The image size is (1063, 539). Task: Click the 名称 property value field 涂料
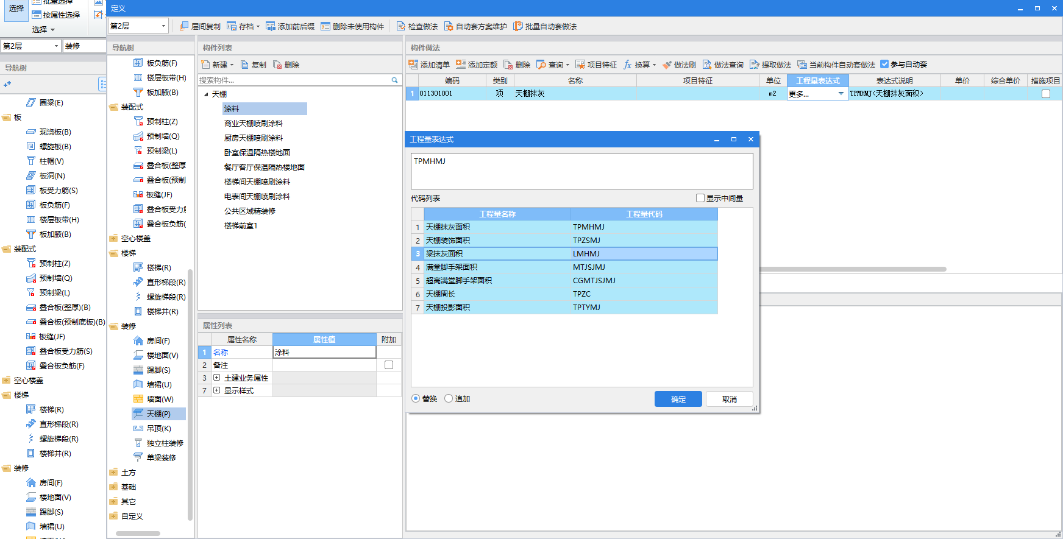pos(324,352)
